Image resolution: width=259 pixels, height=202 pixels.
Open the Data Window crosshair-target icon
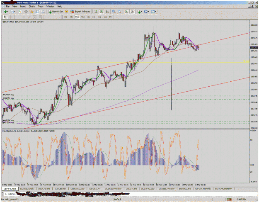pyautogui.click(x=26, y=11)
